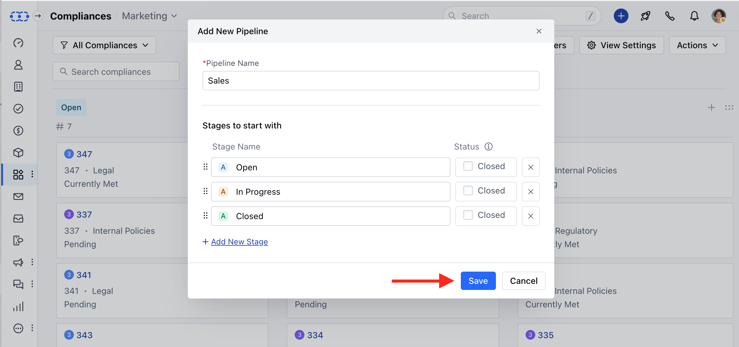Viewport: 739px width, 347px height.
Task: Expand the sidebar with the arrow button
Action: pos(38,16)
